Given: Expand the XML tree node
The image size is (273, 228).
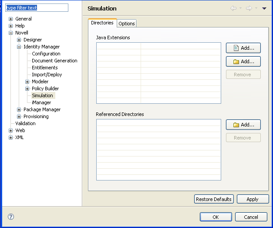Looking at the screenshot, I should tap(10, 137).
